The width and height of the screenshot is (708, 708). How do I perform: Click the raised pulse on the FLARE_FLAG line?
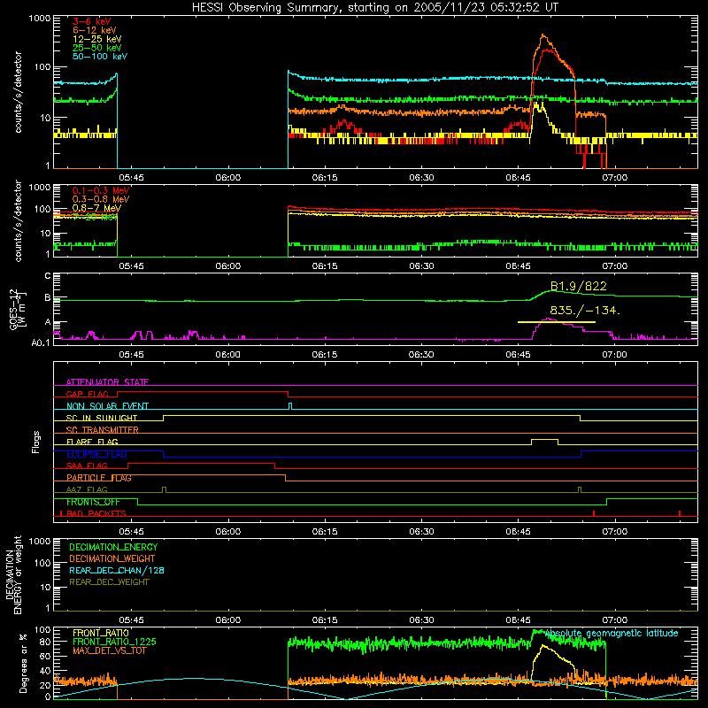[x=544, y=442]
